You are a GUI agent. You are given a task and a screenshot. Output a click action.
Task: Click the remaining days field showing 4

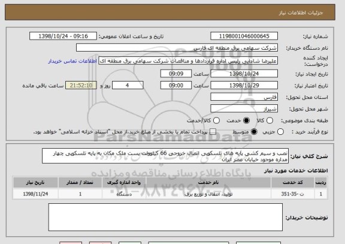[x=128, y=85]
